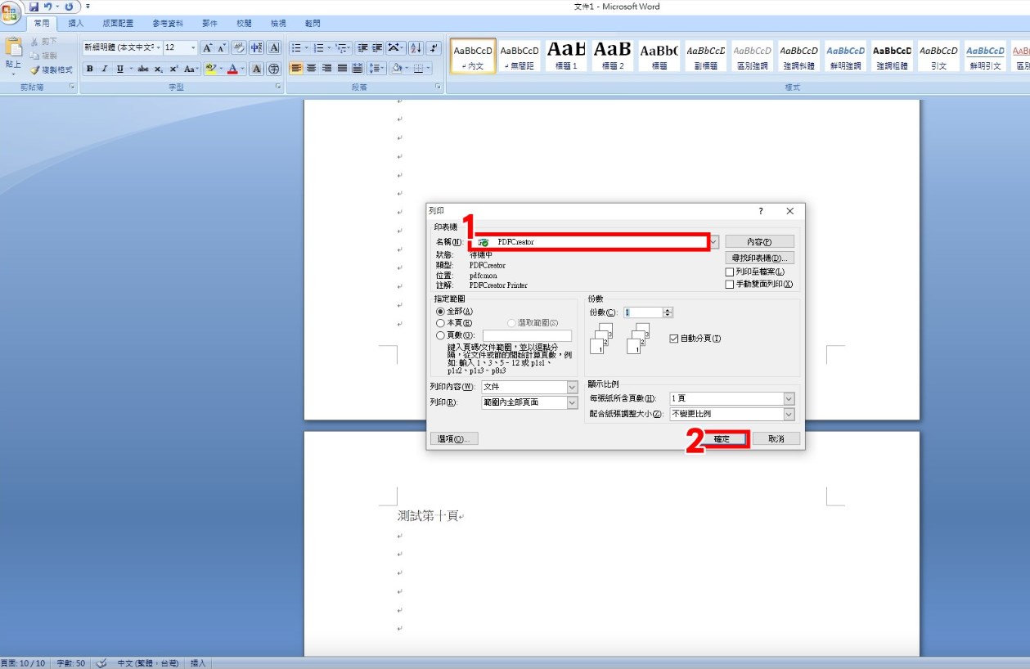Expand the 列印內容 dropdown
This screenshot has height=669, width=1030.
click(x=572, y=387)
